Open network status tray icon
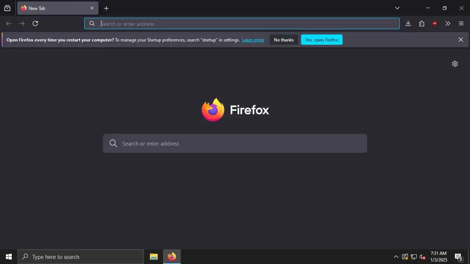The height and width of the screenshot is (264, 470). coord(414,257)
